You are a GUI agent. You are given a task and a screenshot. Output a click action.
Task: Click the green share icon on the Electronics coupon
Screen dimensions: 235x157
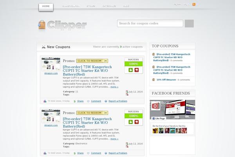coord(75,153)
